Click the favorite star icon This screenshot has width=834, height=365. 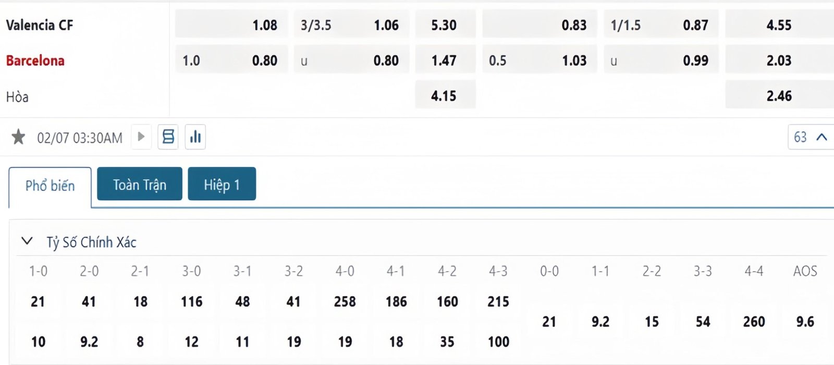tap(18, 137)
